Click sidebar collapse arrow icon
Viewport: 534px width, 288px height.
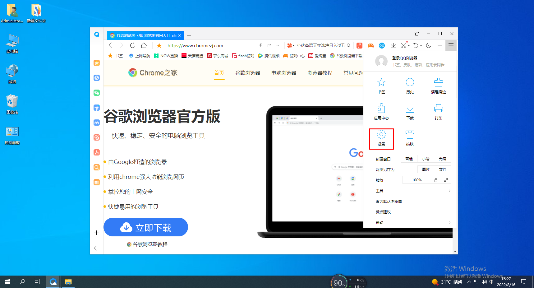(96, 248)
